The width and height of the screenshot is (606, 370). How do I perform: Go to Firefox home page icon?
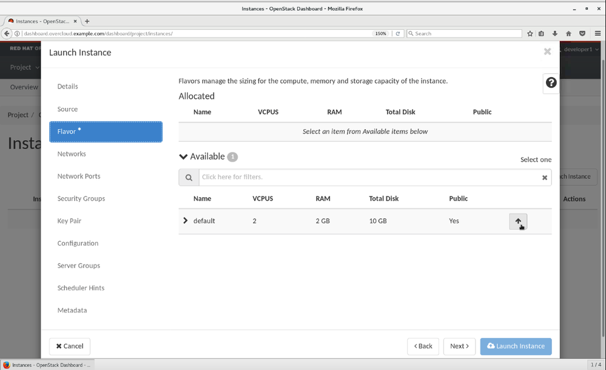click(x=568, y=33)
